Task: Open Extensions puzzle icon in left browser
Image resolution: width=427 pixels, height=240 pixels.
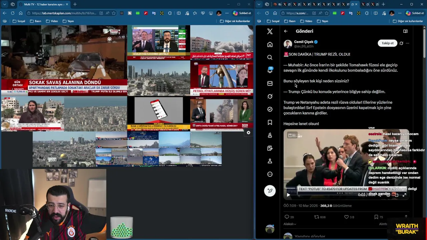Action: click(x=170, y=13)
